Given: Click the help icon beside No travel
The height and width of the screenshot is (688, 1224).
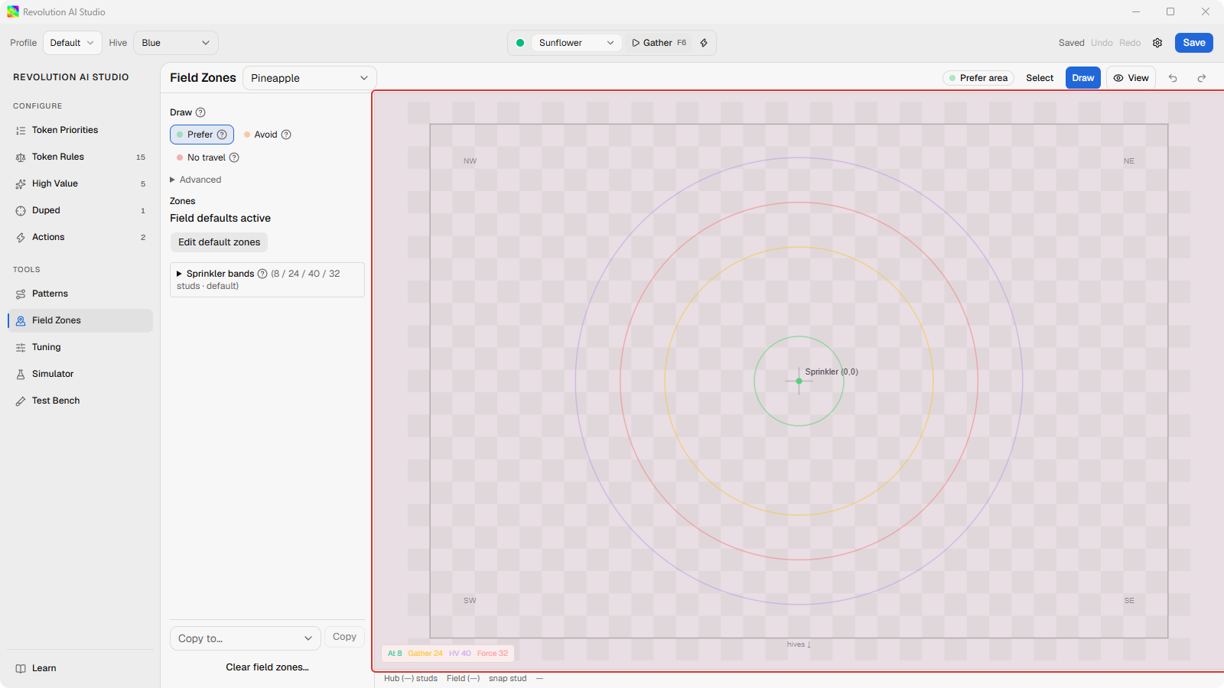Looking at the screenshot, I should [x=234, y=157].
